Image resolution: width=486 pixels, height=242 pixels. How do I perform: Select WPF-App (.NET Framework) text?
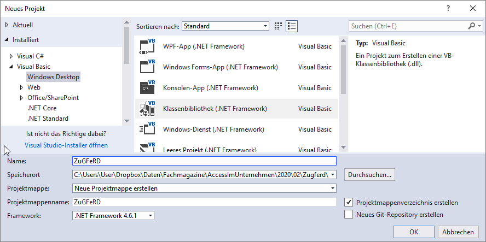(204, 46)
